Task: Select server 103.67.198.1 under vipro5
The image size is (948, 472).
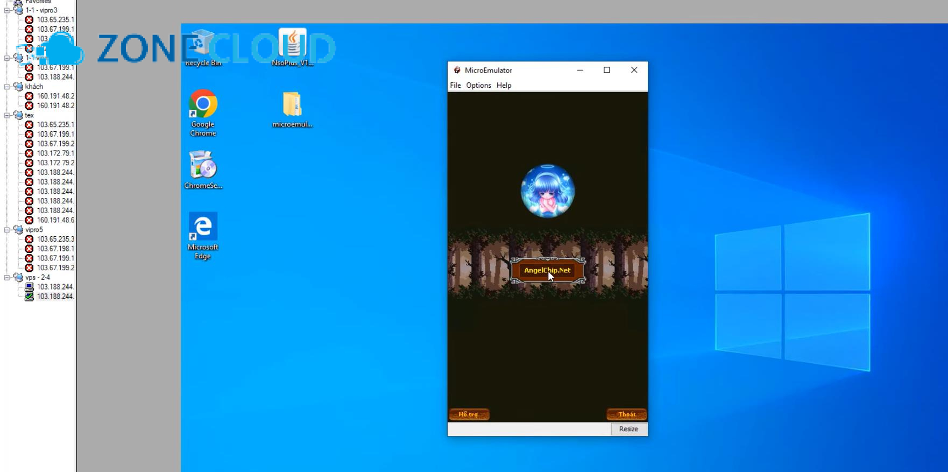Action: click(55, 249)
